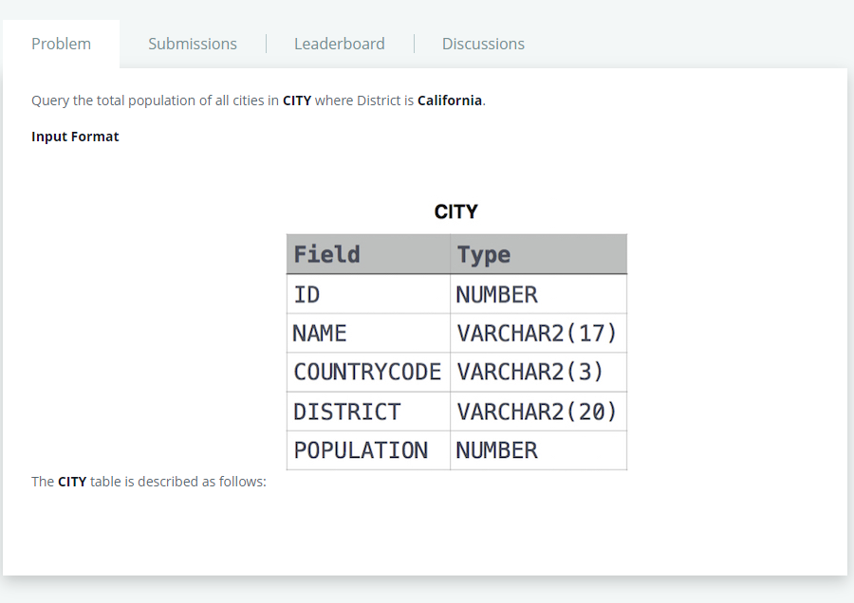Select the NAME field cell
The width and height of the screenshot is (854, 603).
point(368,333)
